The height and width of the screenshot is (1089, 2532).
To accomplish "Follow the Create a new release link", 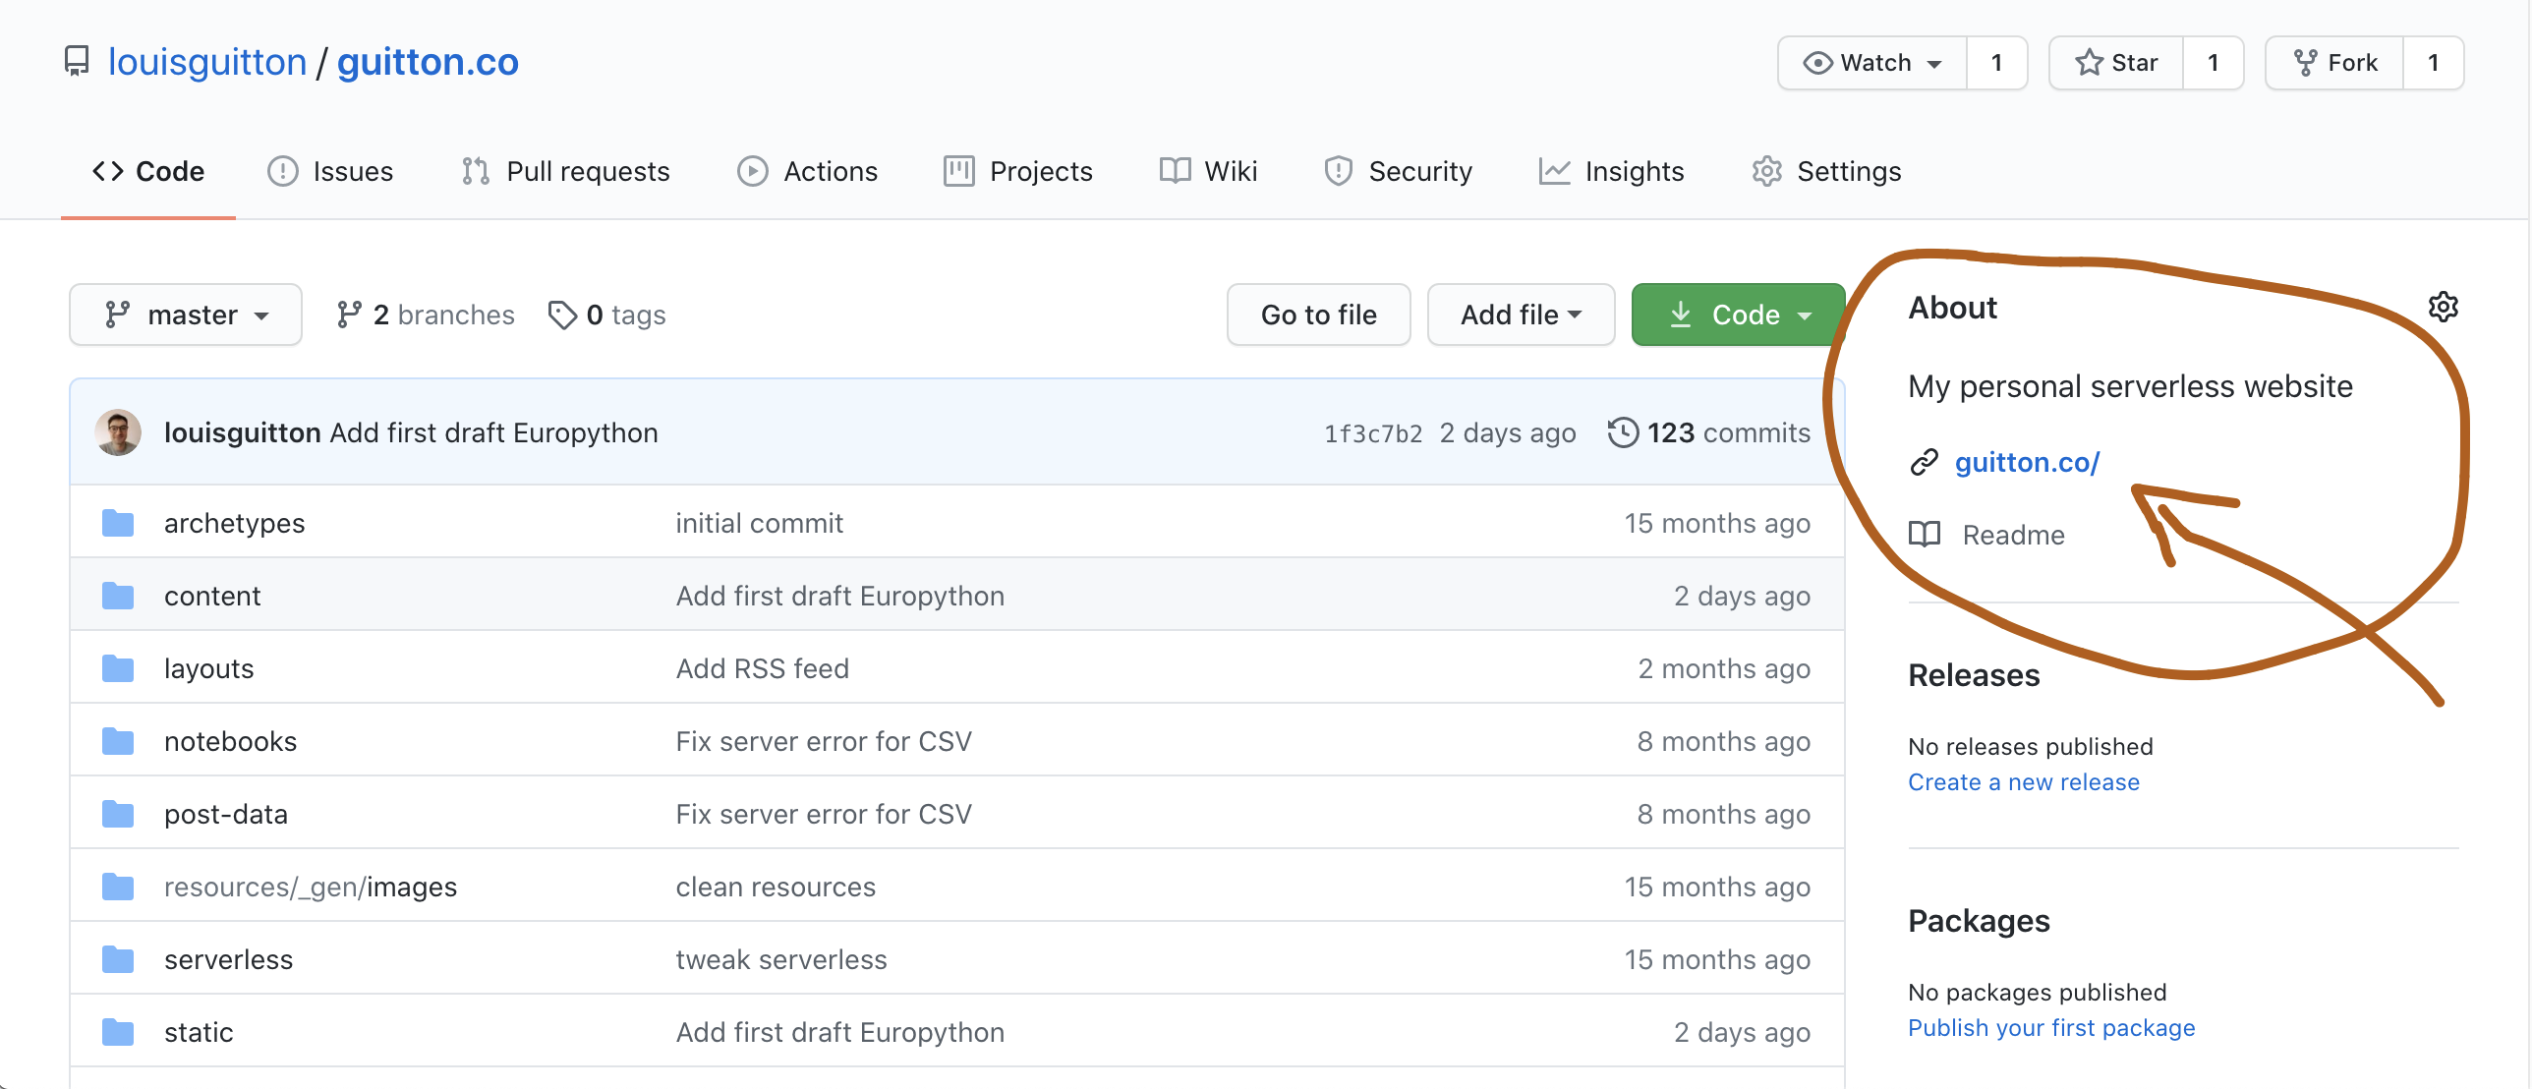I will click(x=2024, y=781).
